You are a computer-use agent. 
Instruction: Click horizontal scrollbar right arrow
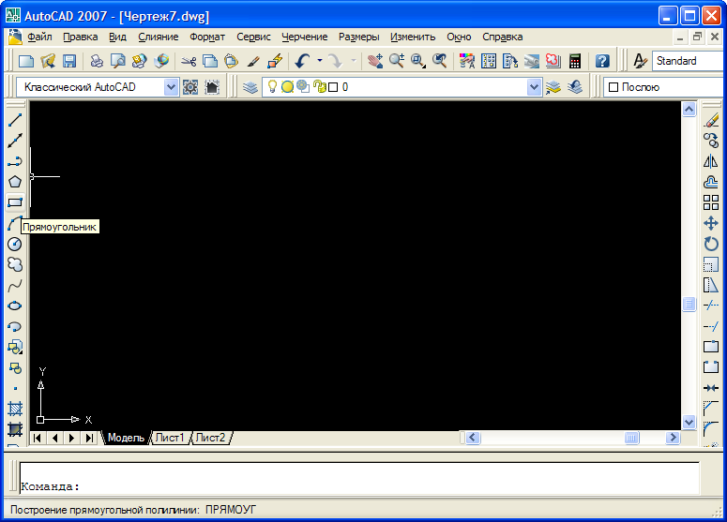[673, 438]
